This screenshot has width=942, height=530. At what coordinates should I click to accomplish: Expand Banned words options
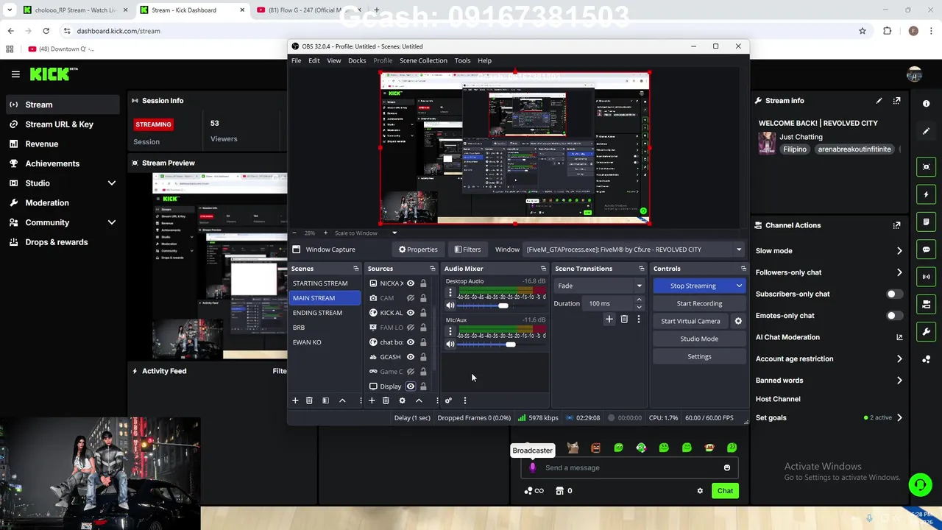click(899, 381)
